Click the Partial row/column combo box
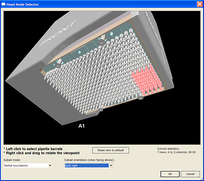The width and height of the screenshot is (204, 181). pyautogui.click(x=28, y=165)
